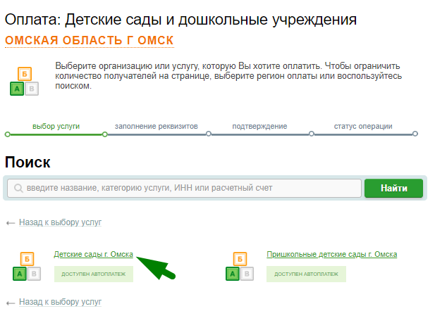Go to the заполнение реквизитов step
Screen dimensions: 435x323
tap(157, 127)
